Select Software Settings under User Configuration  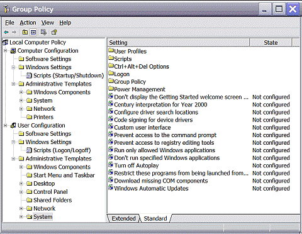tap(48, 134)
